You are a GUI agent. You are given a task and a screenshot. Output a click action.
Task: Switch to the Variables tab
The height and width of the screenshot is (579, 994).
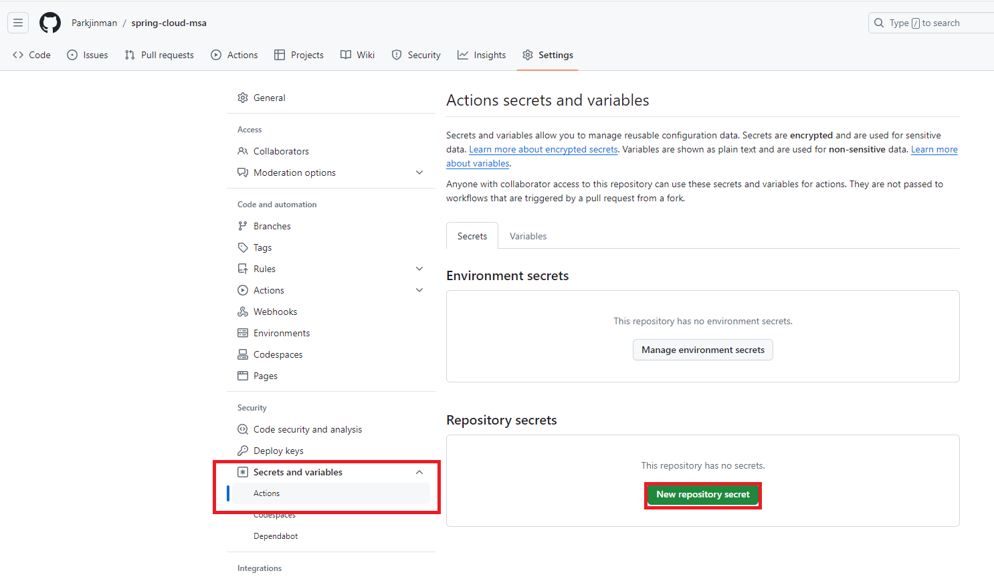[x=528, y=236]
